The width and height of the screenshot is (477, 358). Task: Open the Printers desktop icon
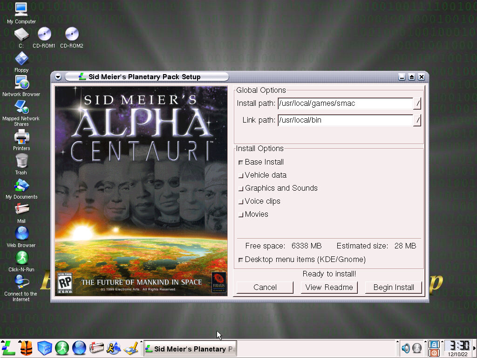[21, 138]
